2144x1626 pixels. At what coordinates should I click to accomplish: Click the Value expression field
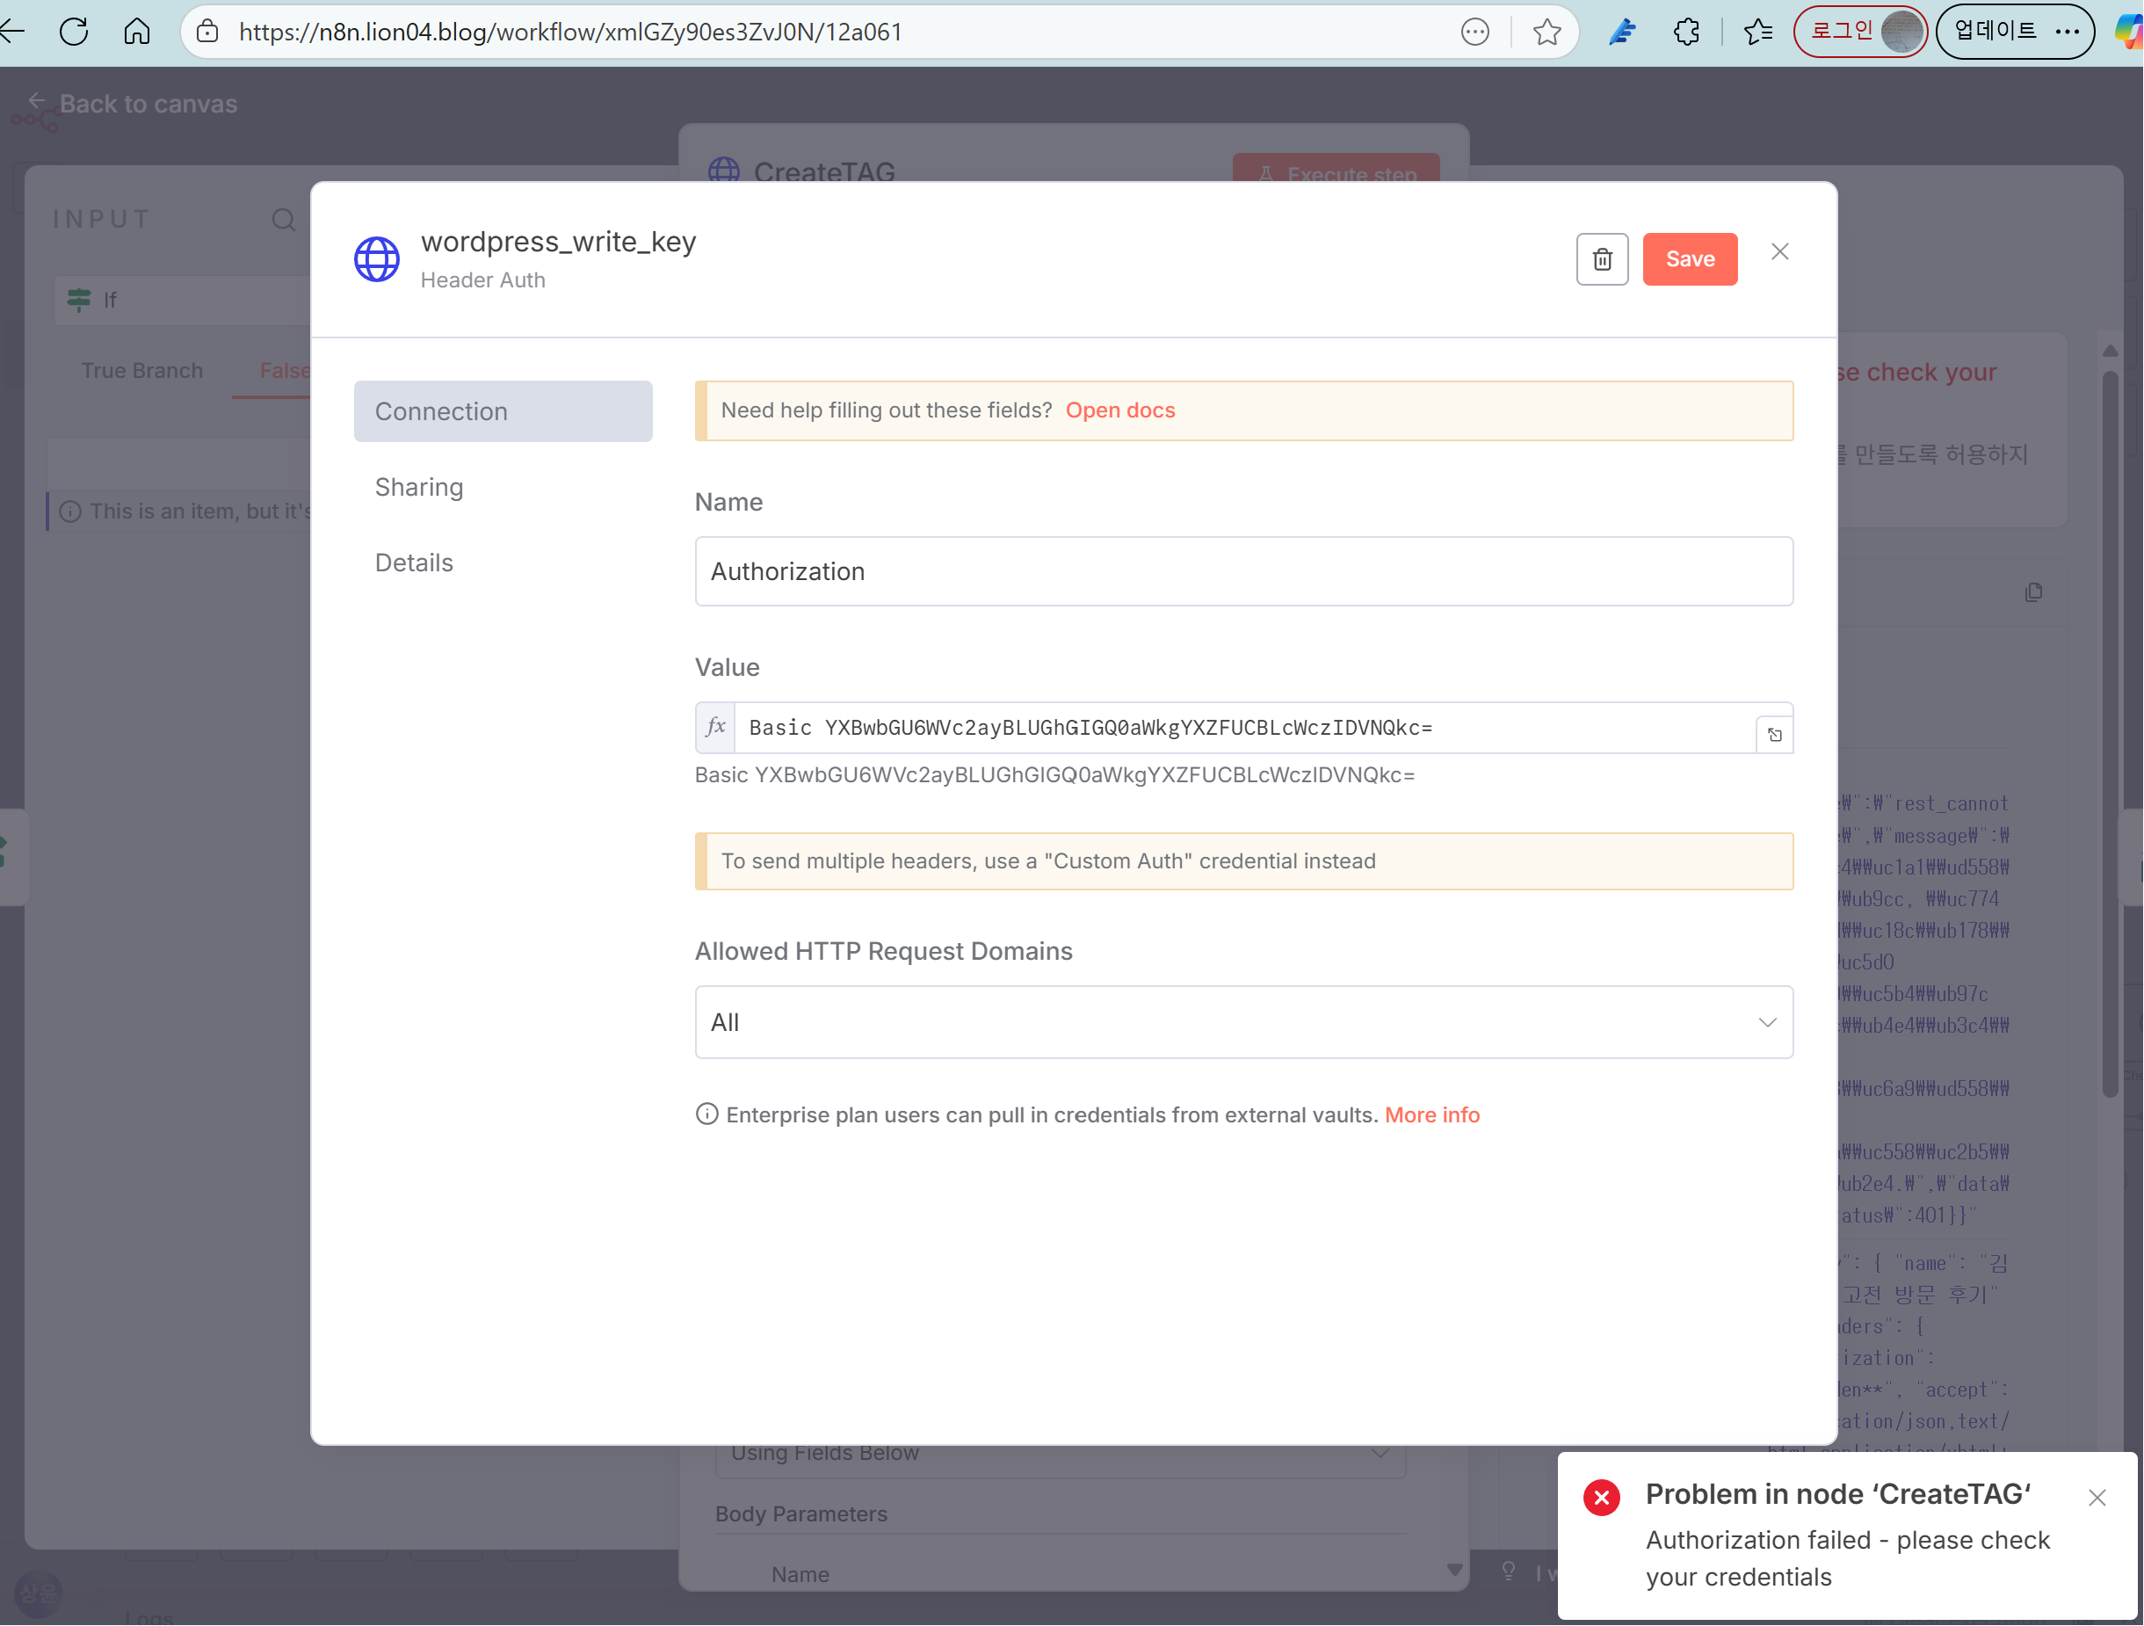pos(1243,727)
